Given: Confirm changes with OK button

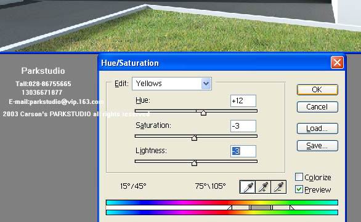Looking at the screenshot, I should [317, 90].
